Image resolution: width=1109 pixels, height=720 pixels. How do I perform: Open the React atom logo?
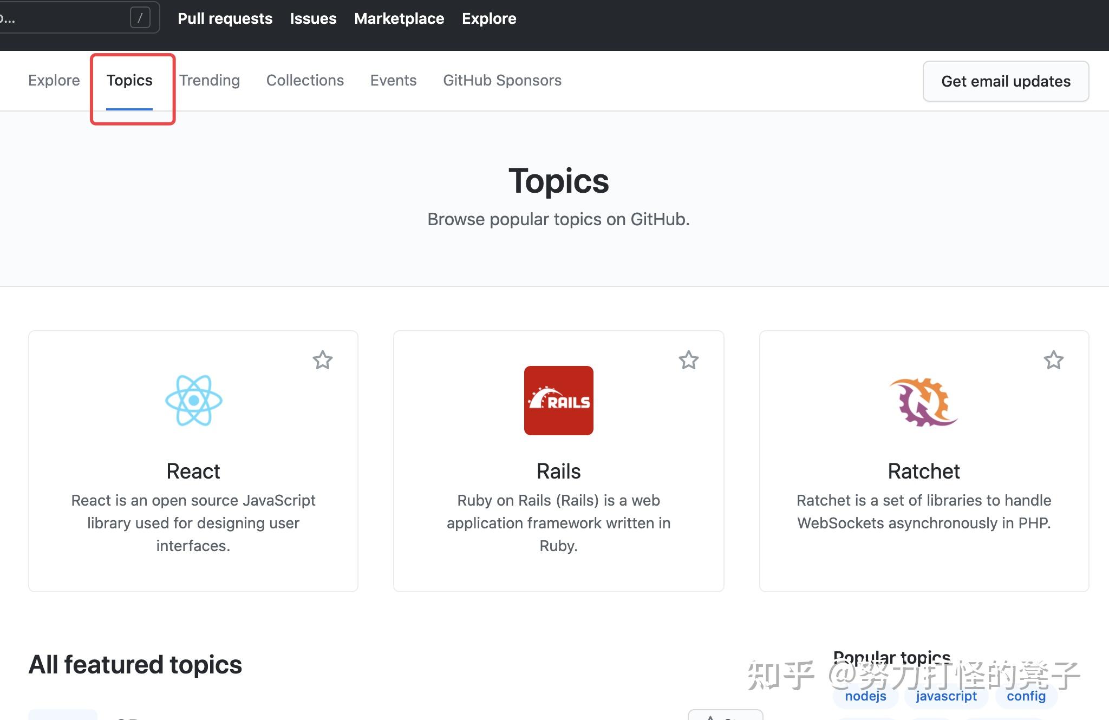coord(193,401)
